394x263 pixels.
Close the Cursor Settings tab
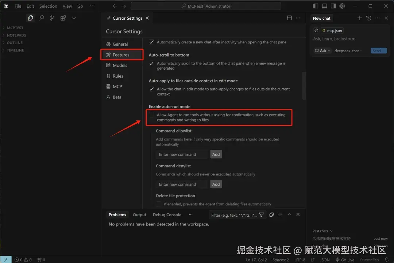click(x=147, y=18)
